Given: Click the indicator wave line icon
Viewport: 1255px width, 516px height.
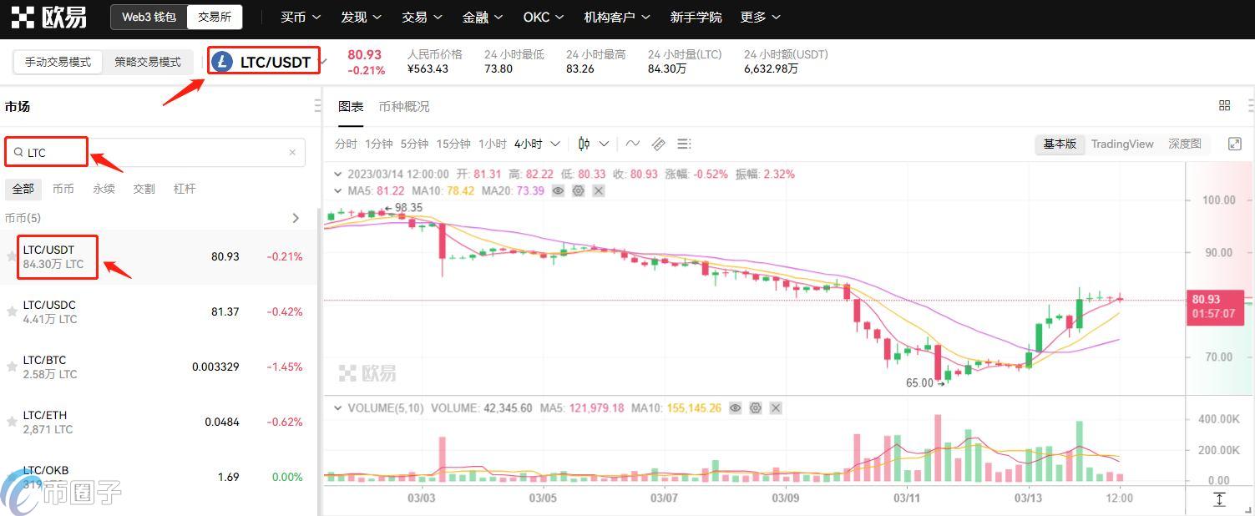Looking at the screenshot, I should (x=633, y=144).
